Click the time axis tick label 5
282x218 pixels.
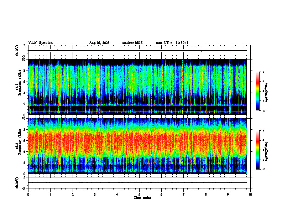[139, 194]
